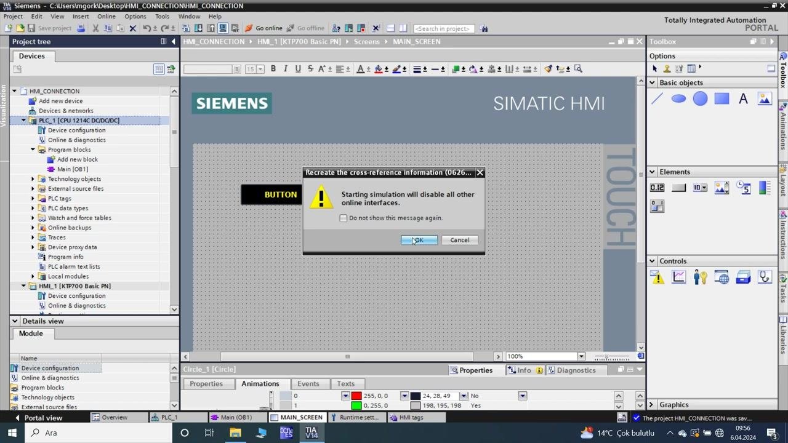Select the Alarm view control
This screenshot has width=788, height=443.
pos(657,277)
